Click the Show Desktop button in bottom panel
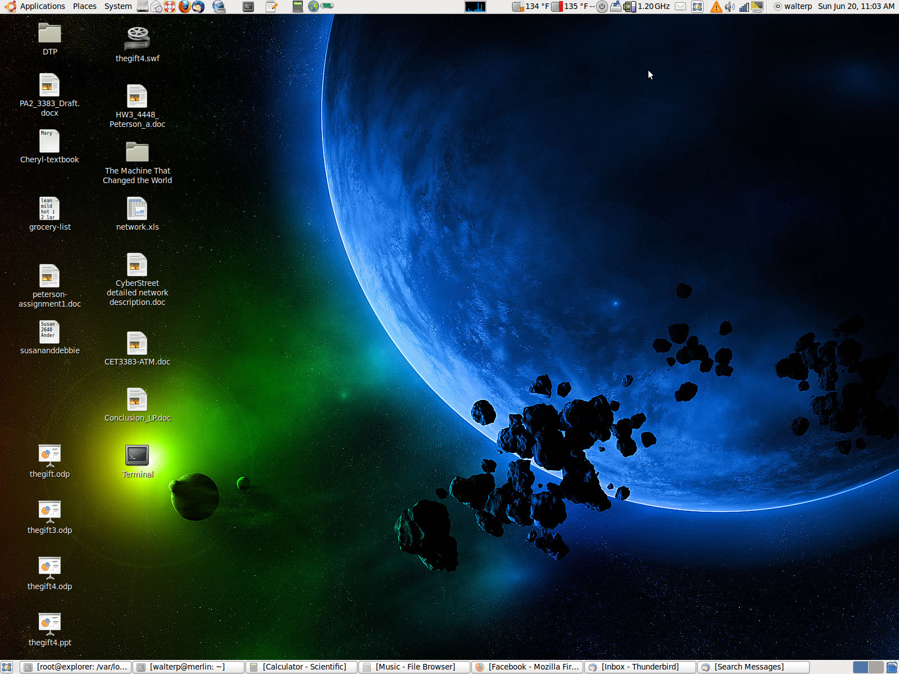Screen dimensions: 899x674 (x=7, y=667)
